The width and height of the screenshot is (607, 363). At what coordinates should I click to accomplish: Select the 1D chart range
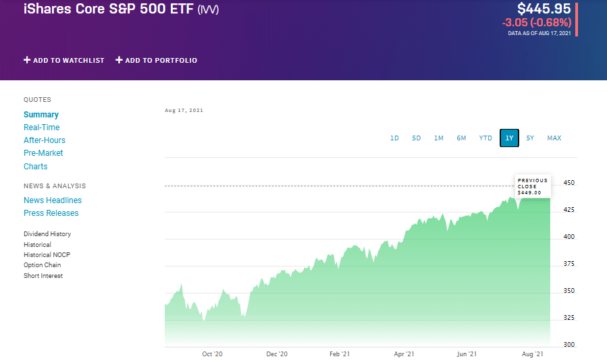(394, 138)
